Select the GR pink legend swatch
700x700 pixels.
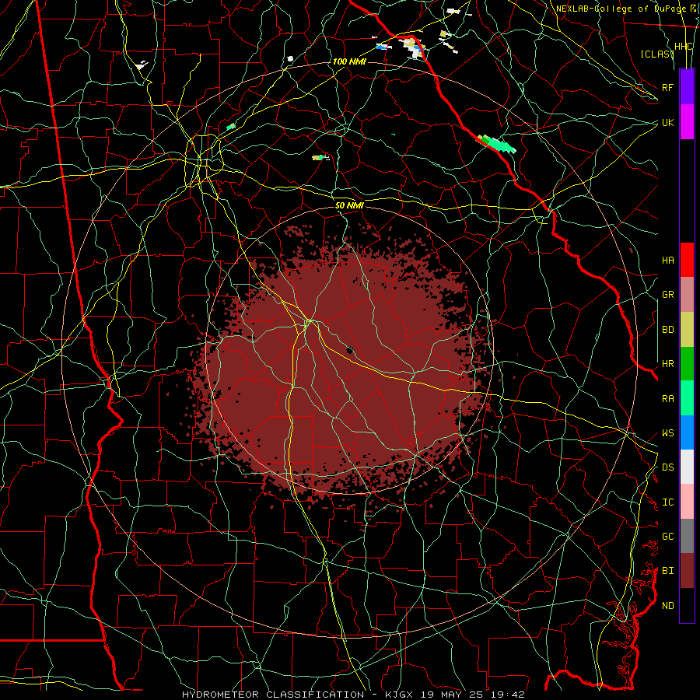coord(687,295)
